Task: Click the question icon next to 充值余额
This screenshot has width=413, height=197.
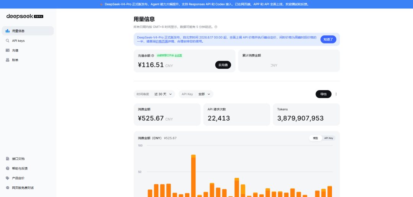Action: (x=153, y=55)
